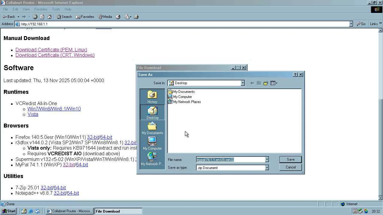Open the View Menu in Save As dialog
383x215 pixels.
pyautogui.click(x=274, y=83)
